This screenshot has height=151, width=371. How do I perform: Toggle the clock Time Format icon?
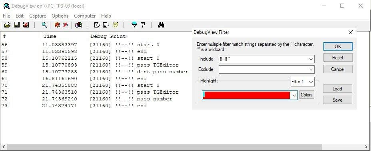116,25
